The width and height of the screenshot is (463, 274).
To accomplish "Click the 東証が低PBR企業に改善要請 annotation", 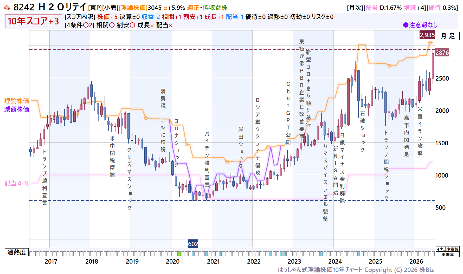I will pos(302,89).
